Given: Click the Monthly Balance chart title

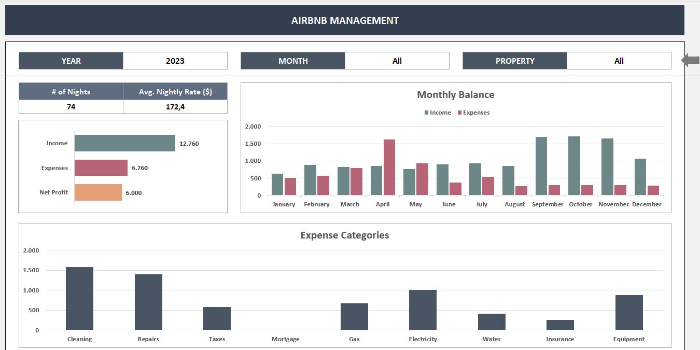Looking at the screenshot, I should (456, 95).
